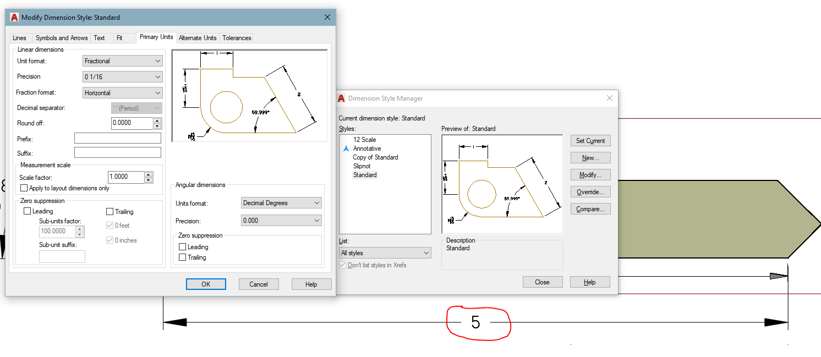Select the Slipnot style in the Styles list
The height and width of the screenshot is (357, 821).
point(362,166)
